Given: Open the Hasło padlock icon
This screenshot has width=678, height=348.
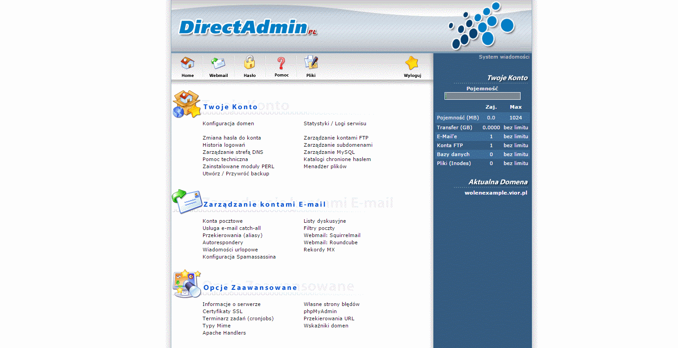Looking at the screenshot, I should coord(250,63).
